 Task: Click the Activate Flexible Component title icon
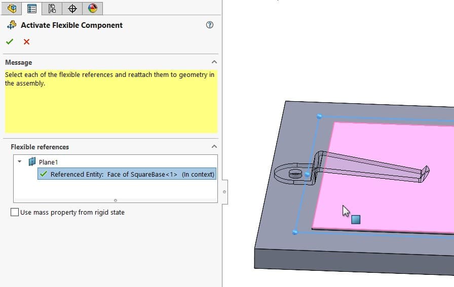(12, 25)
